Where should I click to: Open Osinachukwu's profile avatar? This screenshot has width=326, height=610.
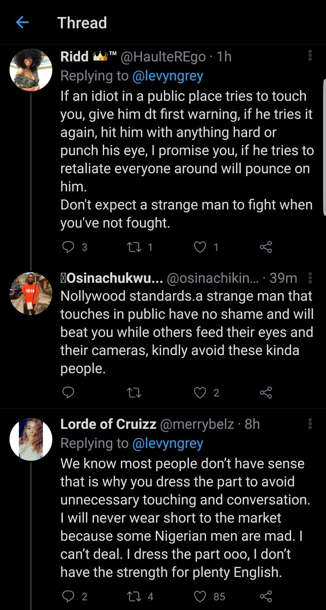coord(31,293)
